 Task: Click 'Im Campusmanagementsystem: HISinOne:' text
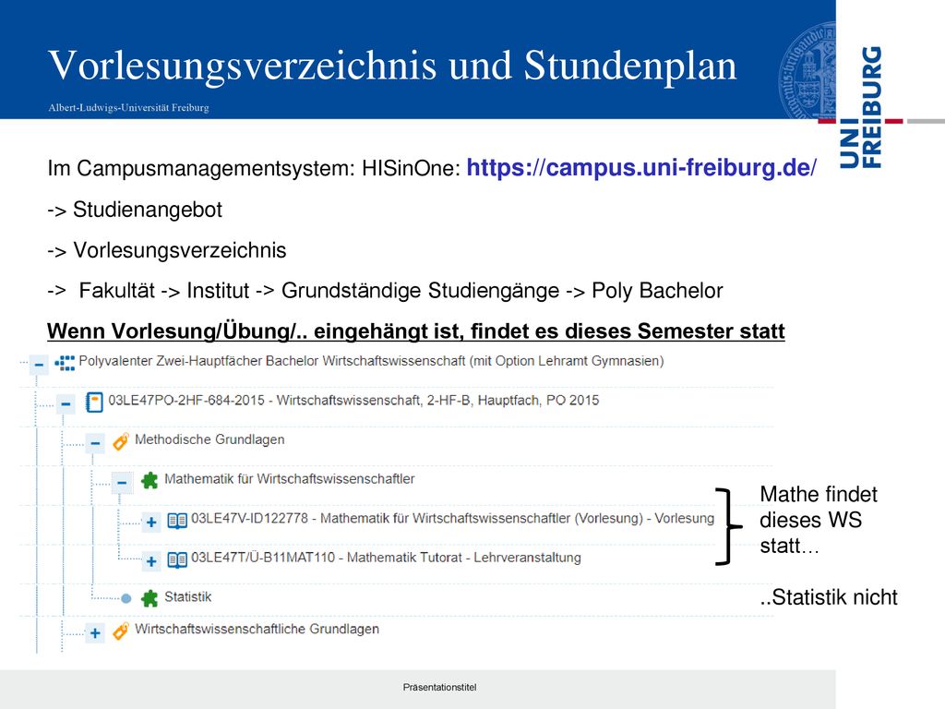[x=255, y=168]
